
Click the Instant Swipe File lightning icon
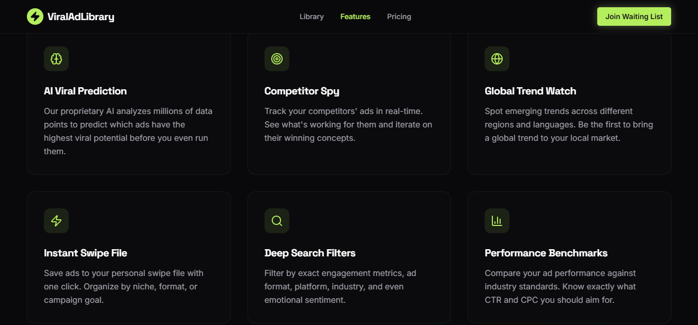(56, 220)
